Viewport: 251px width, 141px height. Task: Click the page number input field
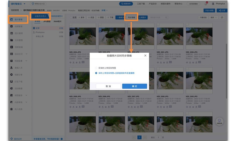point(158,137)
